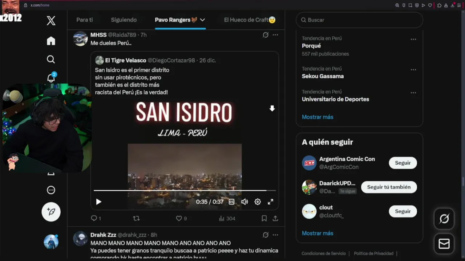Open options for Universitario de Deportes trend
This screenshot has width=465, height=261.
click(x=413, y=93)
